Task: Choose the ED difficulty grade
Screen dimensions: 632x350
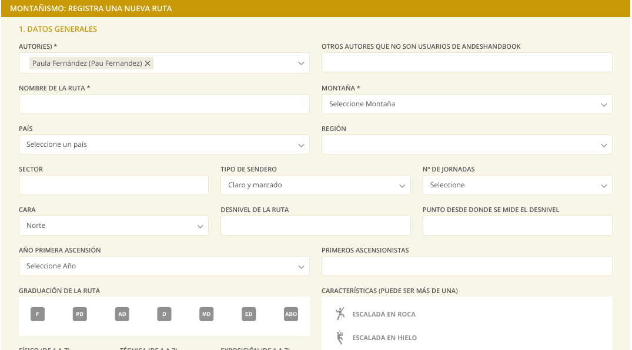Action: click(249, 314)
